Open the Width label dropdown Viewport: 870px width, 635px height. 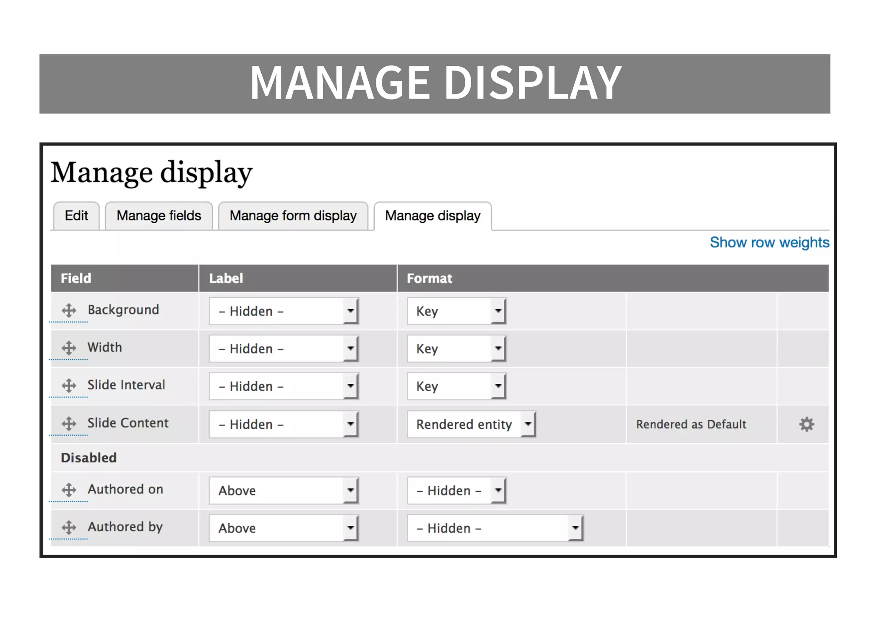pyautogui.click(x=284, y=349)
